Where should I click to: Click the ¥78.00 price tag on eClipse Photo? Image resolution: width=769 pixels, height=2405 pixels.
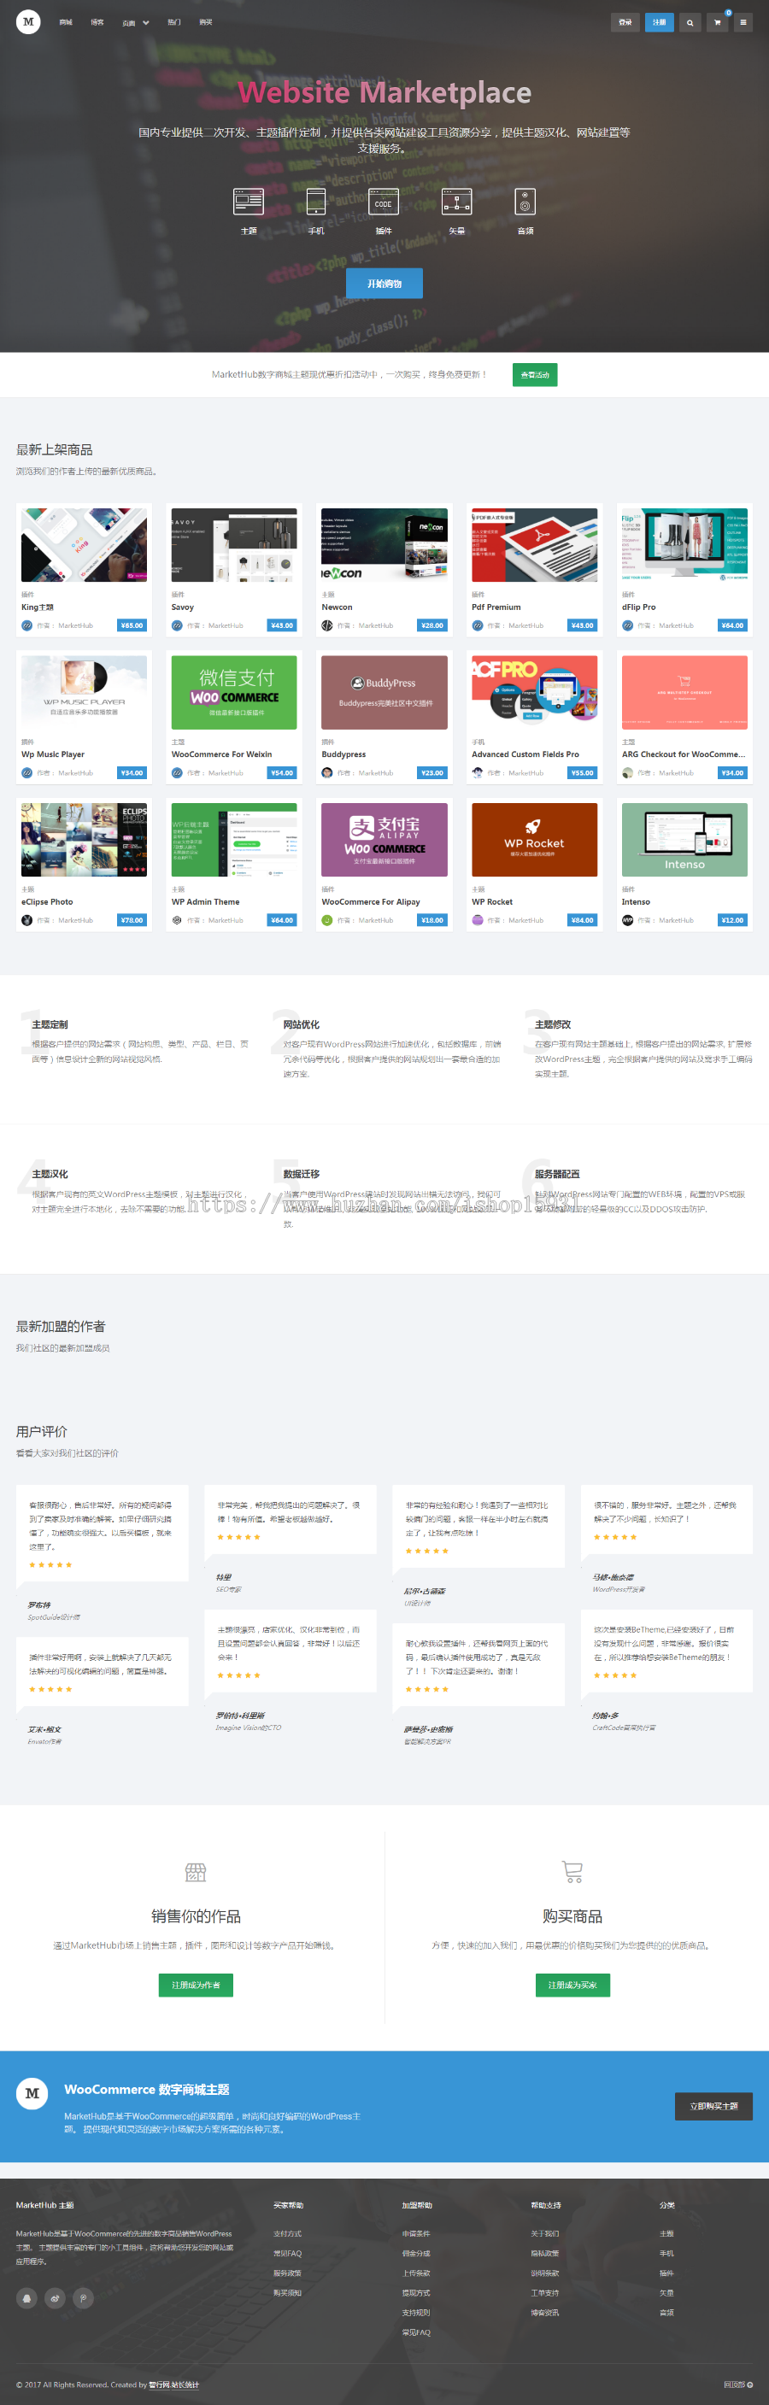132,920
